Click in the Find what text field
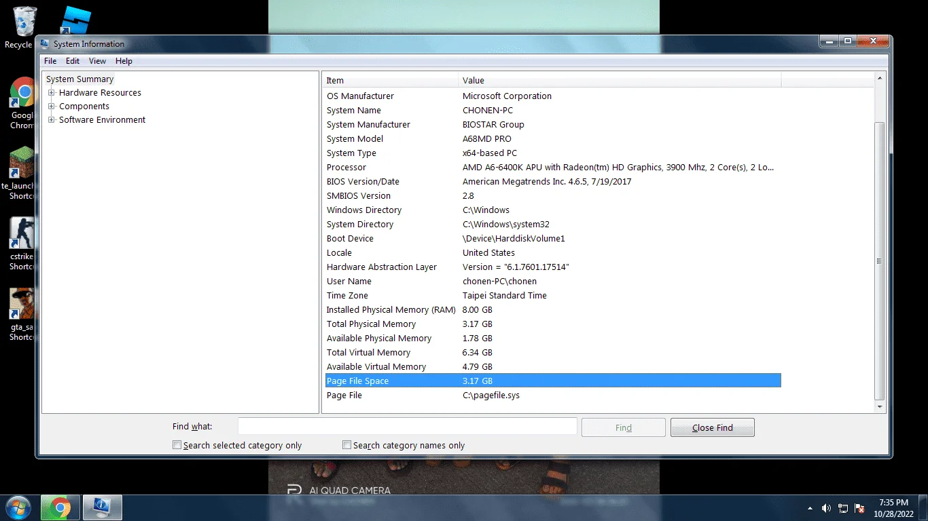The image size is (928, 521). click(407, 427)
